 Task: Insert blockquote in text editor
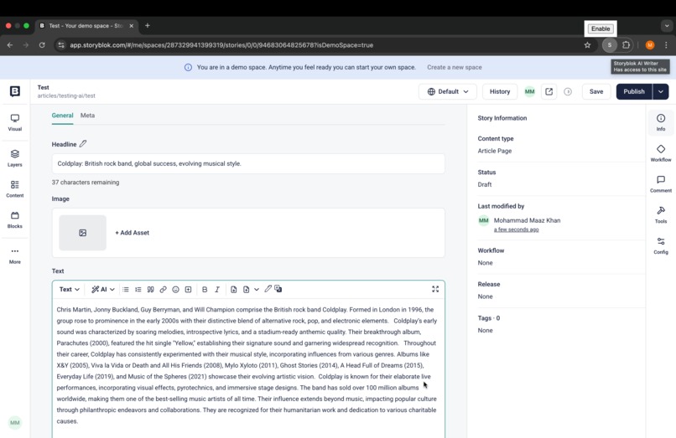150,290
